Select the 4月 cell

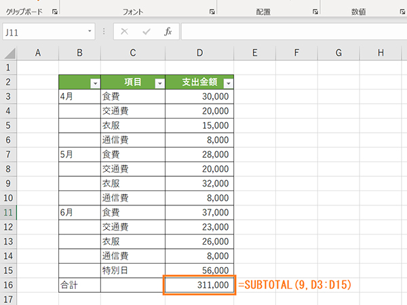(x=79, y=96)
